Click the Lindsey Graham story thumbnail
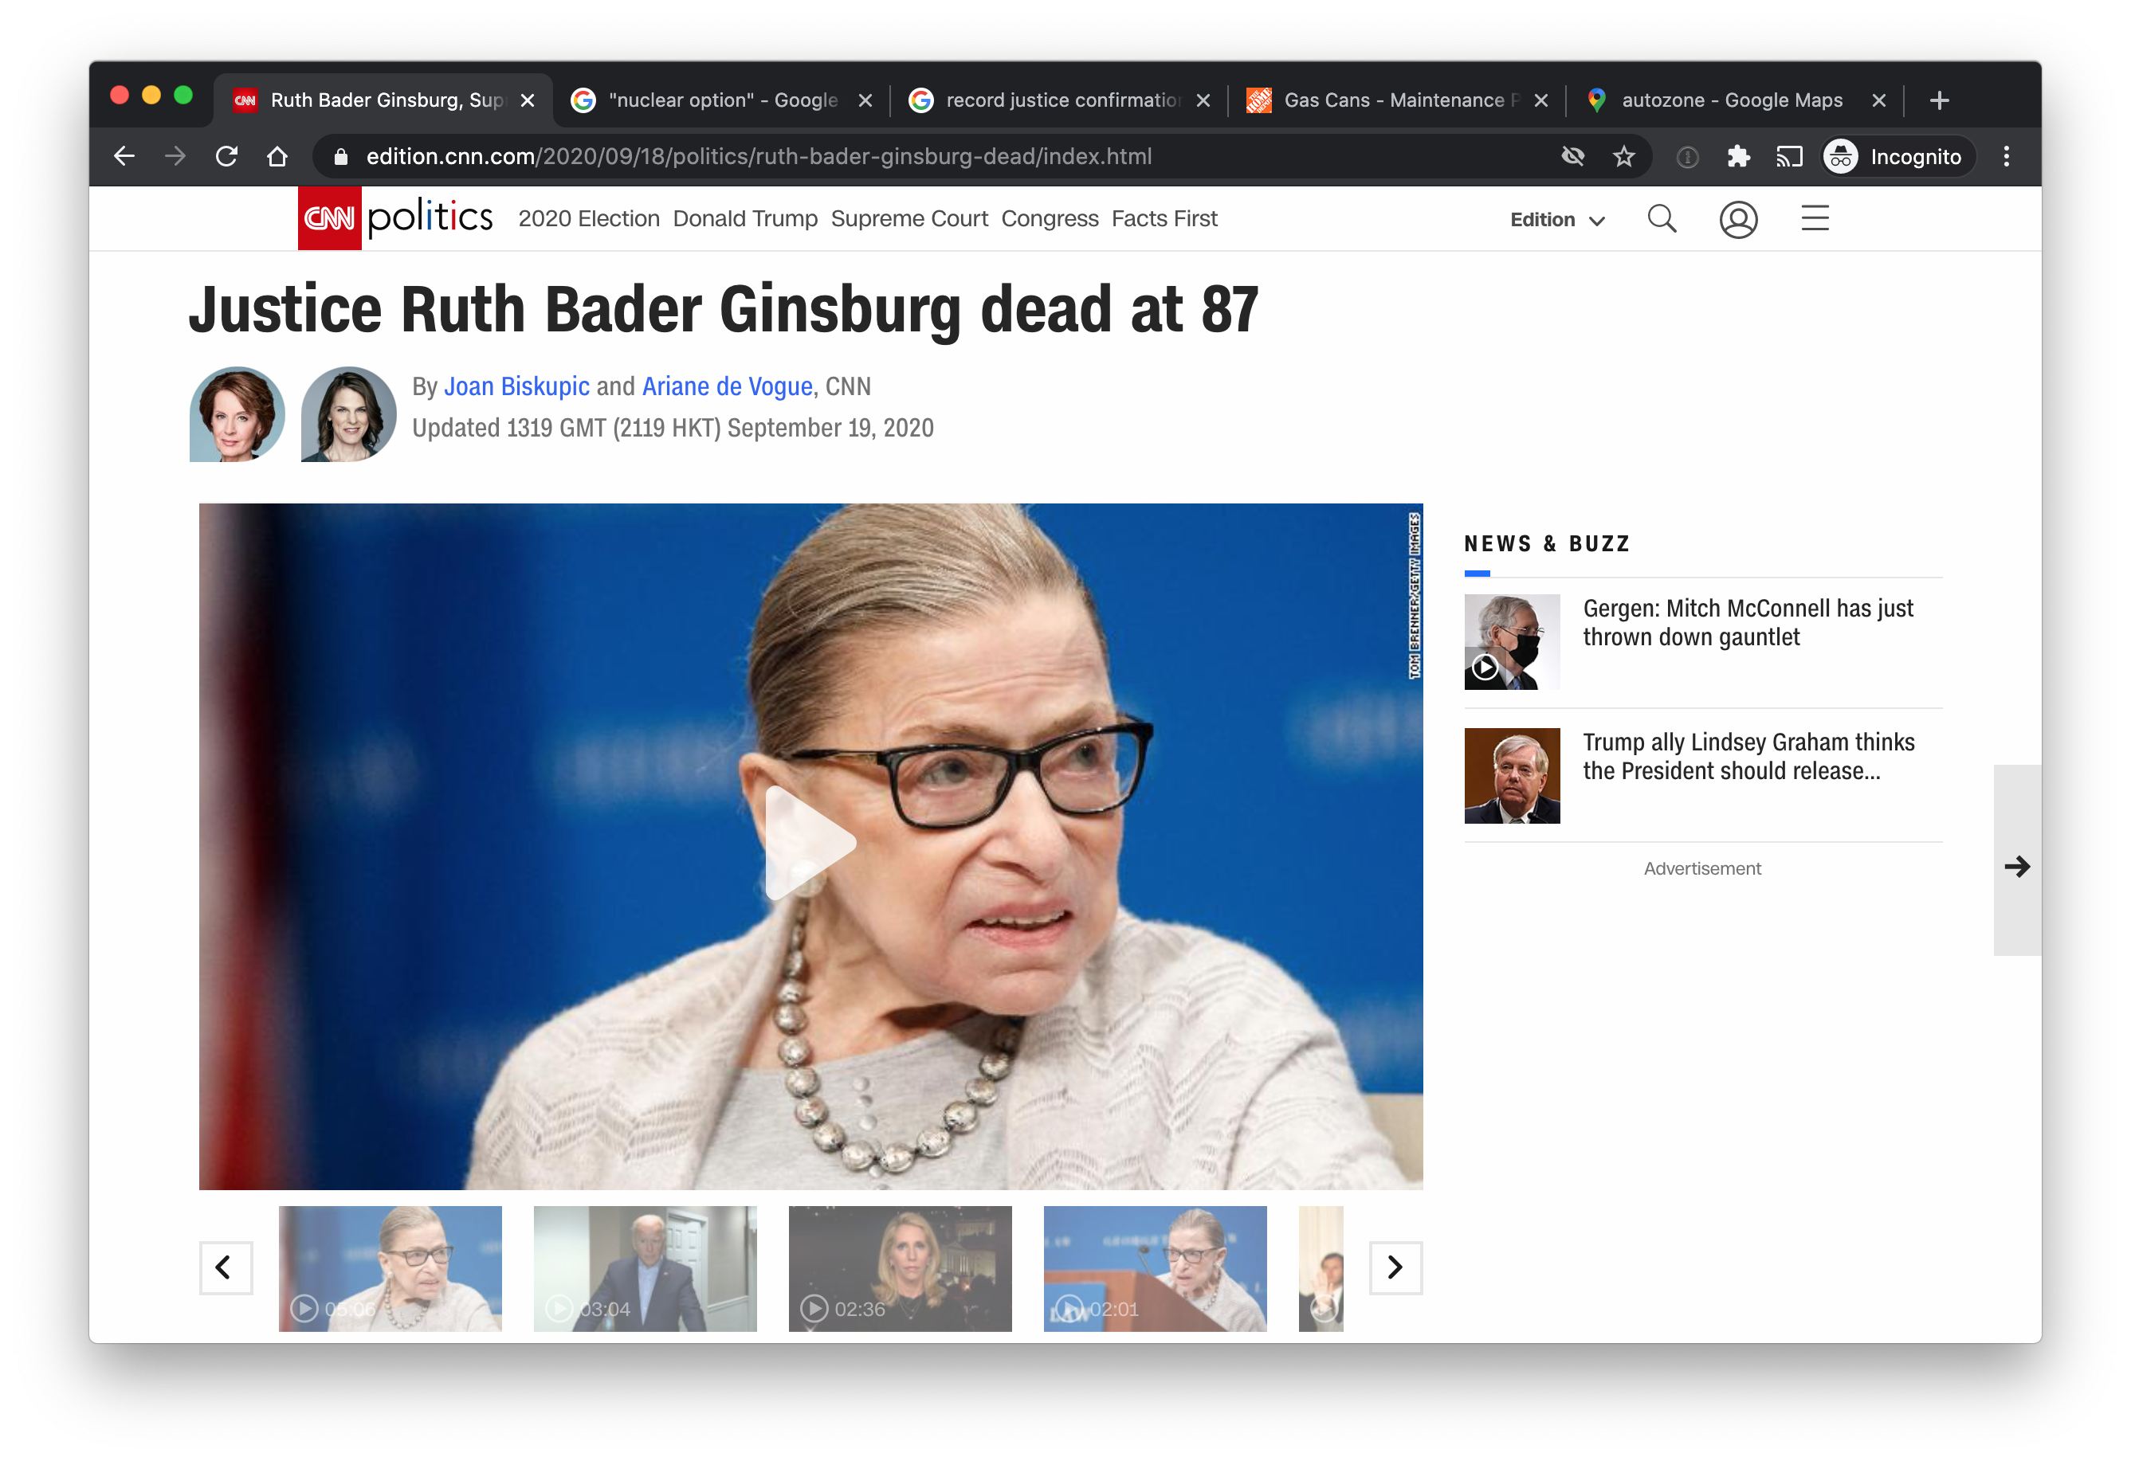The width and height of the screenshot is (2131, 1461). 1511,775
